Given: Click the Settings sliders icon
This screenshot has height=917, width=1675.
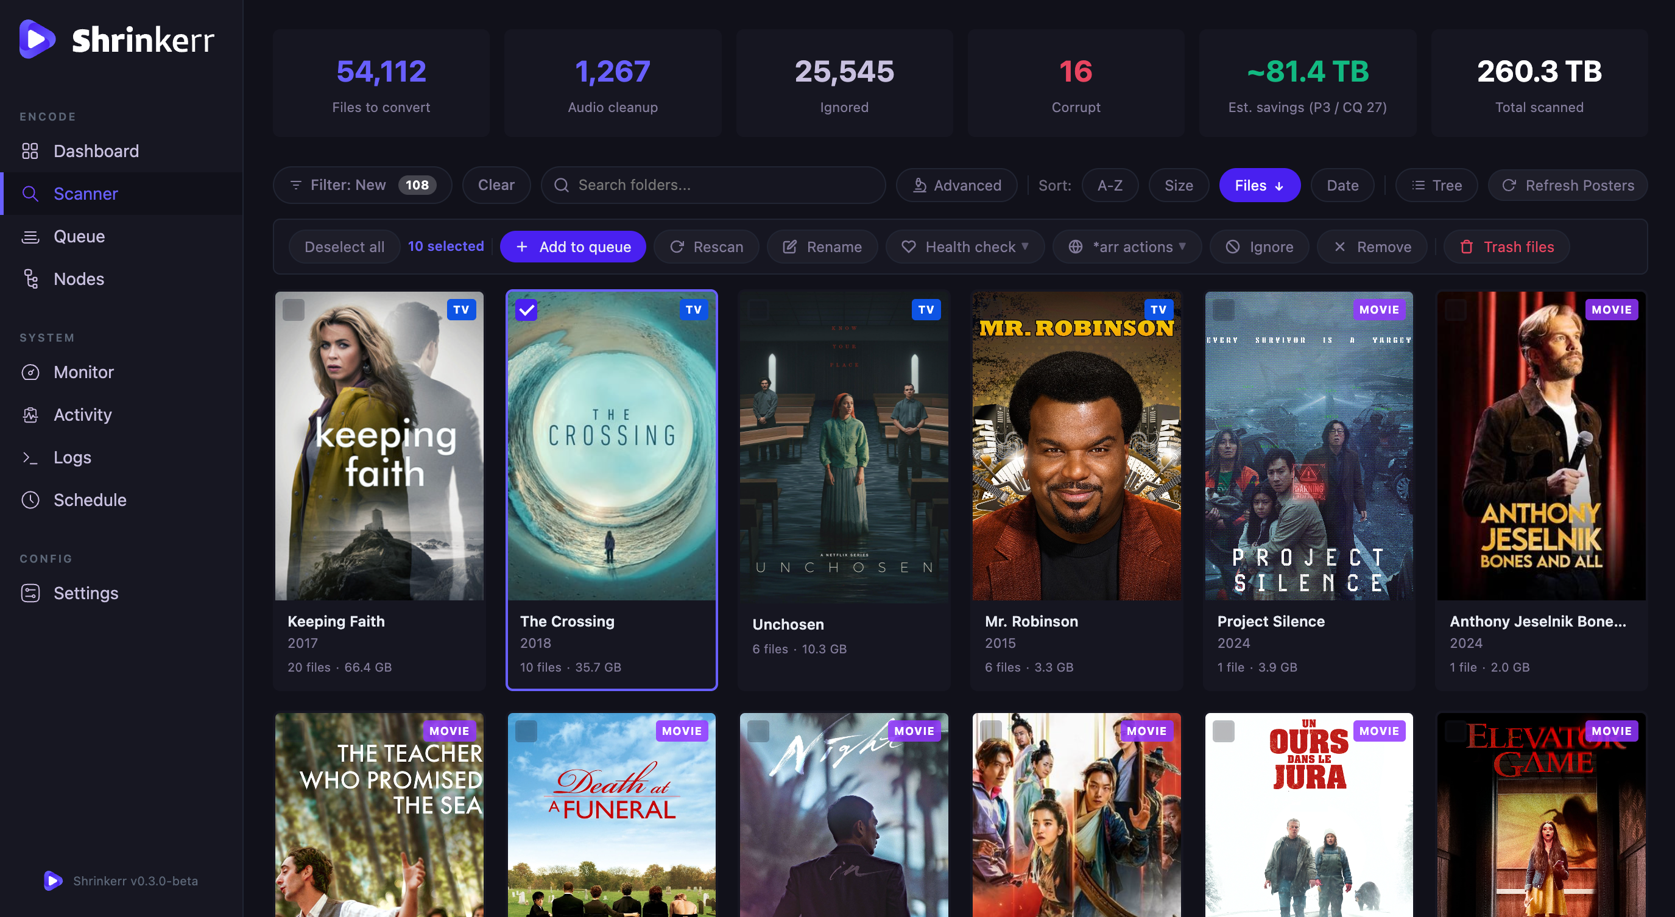Looking at the screenshot, I should tap(30, 593).
